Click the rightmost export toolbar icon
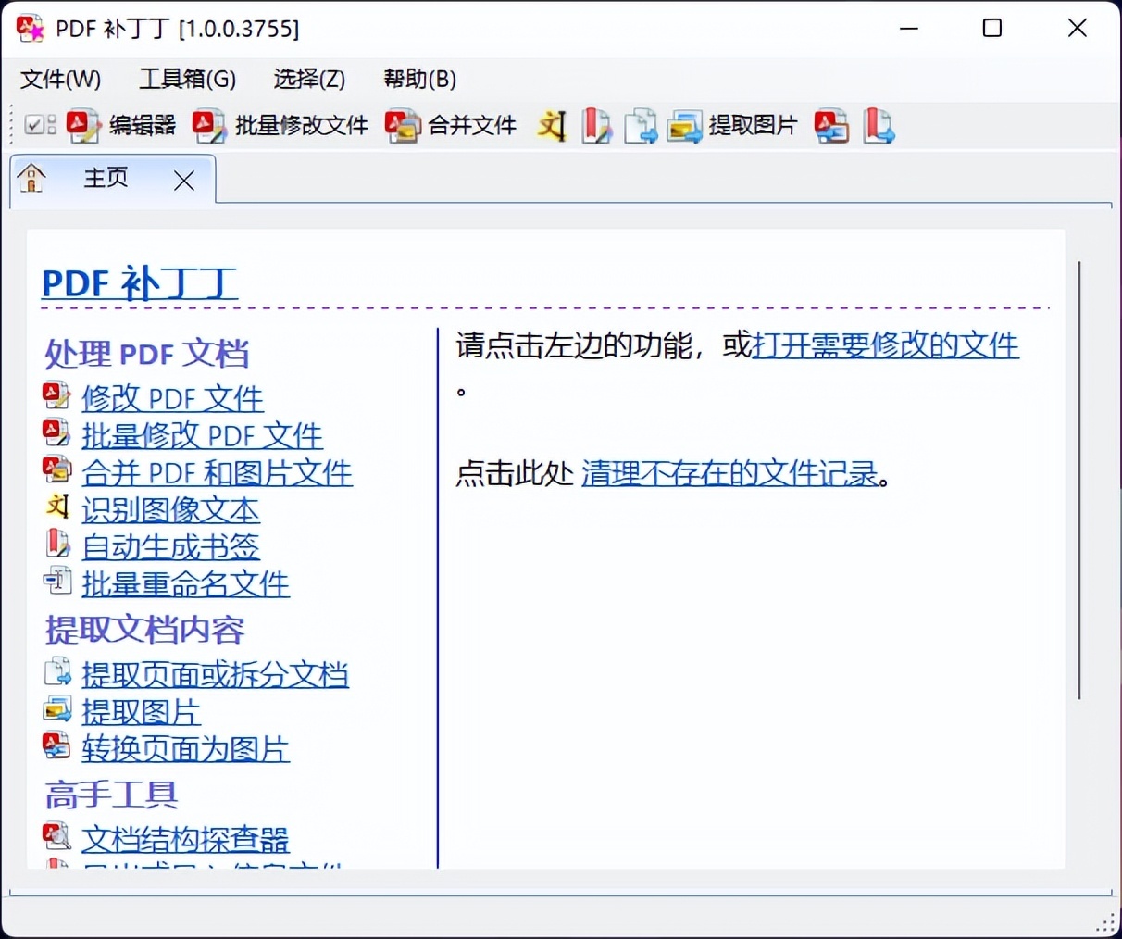Viewport: 1122px width, 939px height. click(x=878, y=126)
